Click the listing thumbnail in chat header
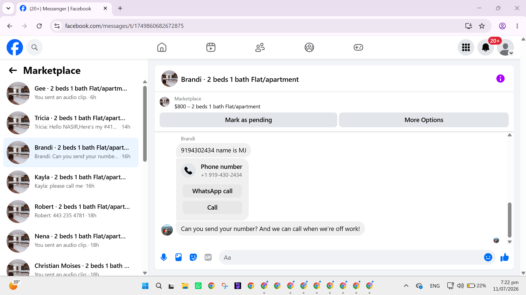Screen dimensions: 526x295 click(x=169, y=79)
